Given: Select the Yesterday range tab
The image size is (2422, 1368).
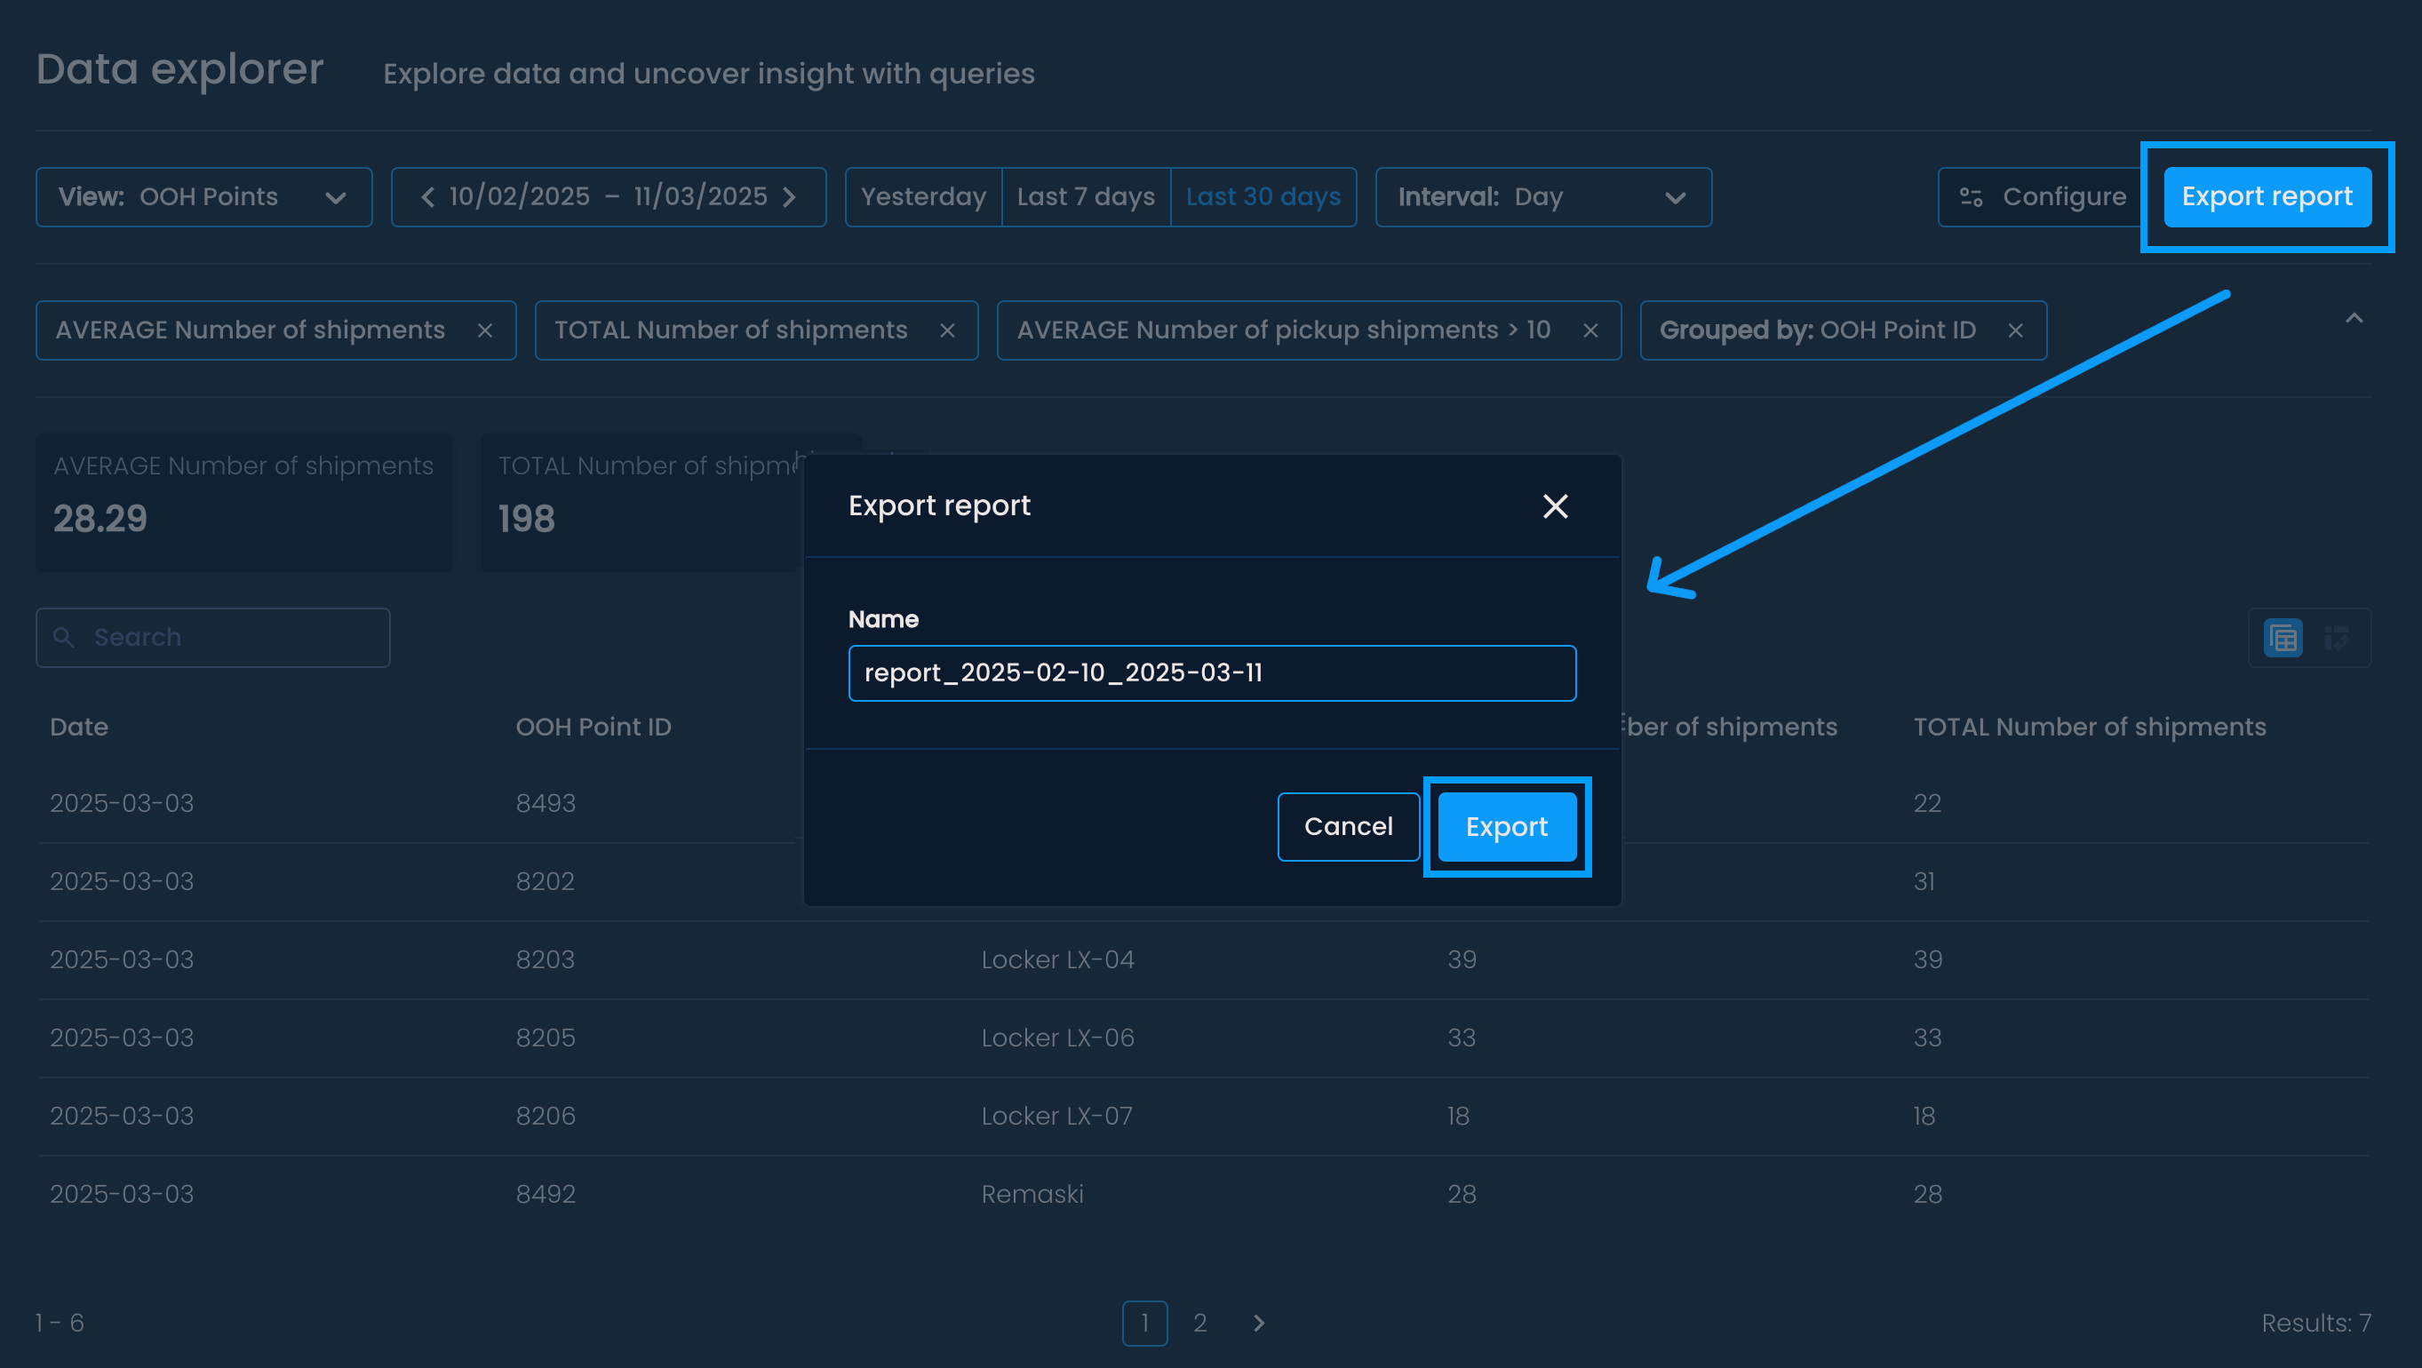Looking at the screenshot, I should [x=923, y=196].
